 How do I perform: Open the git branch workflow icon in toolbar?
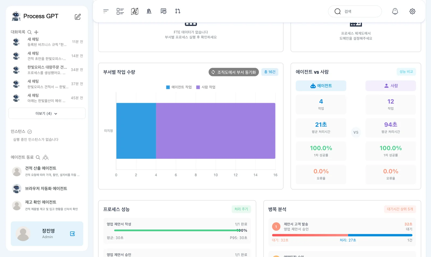(x=178, y=11)
